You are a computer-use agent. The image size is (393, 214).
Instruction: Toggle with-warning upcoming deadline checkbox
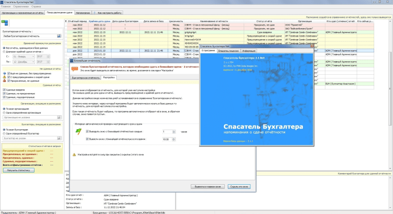(9, 77)
